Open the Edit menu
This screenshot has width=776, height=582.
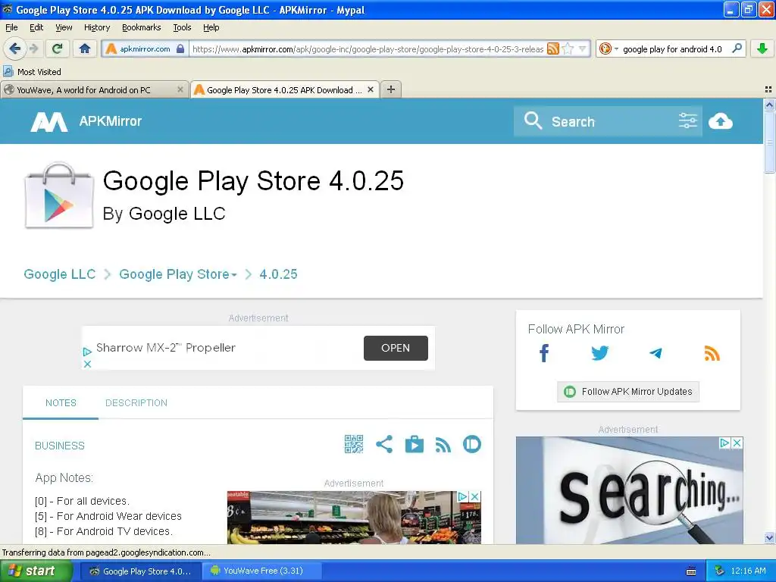click(36, 27)
